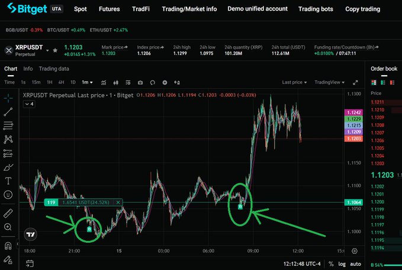Viewport: 402px width, 270px height.
Task: Set chart interval to 15m
Action: (36, 82)
